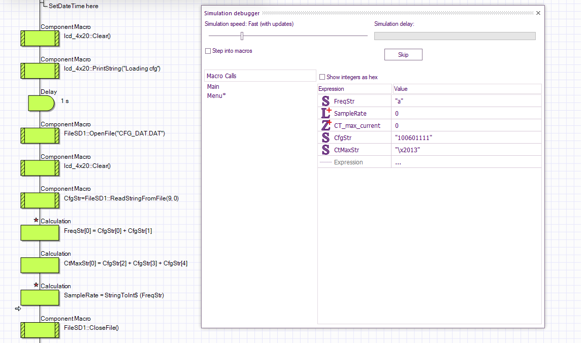Screen dimensions: 585x343
Task: Click the SetDateTime here comment text
Action: pyautogui.click(x=74, y=6)
